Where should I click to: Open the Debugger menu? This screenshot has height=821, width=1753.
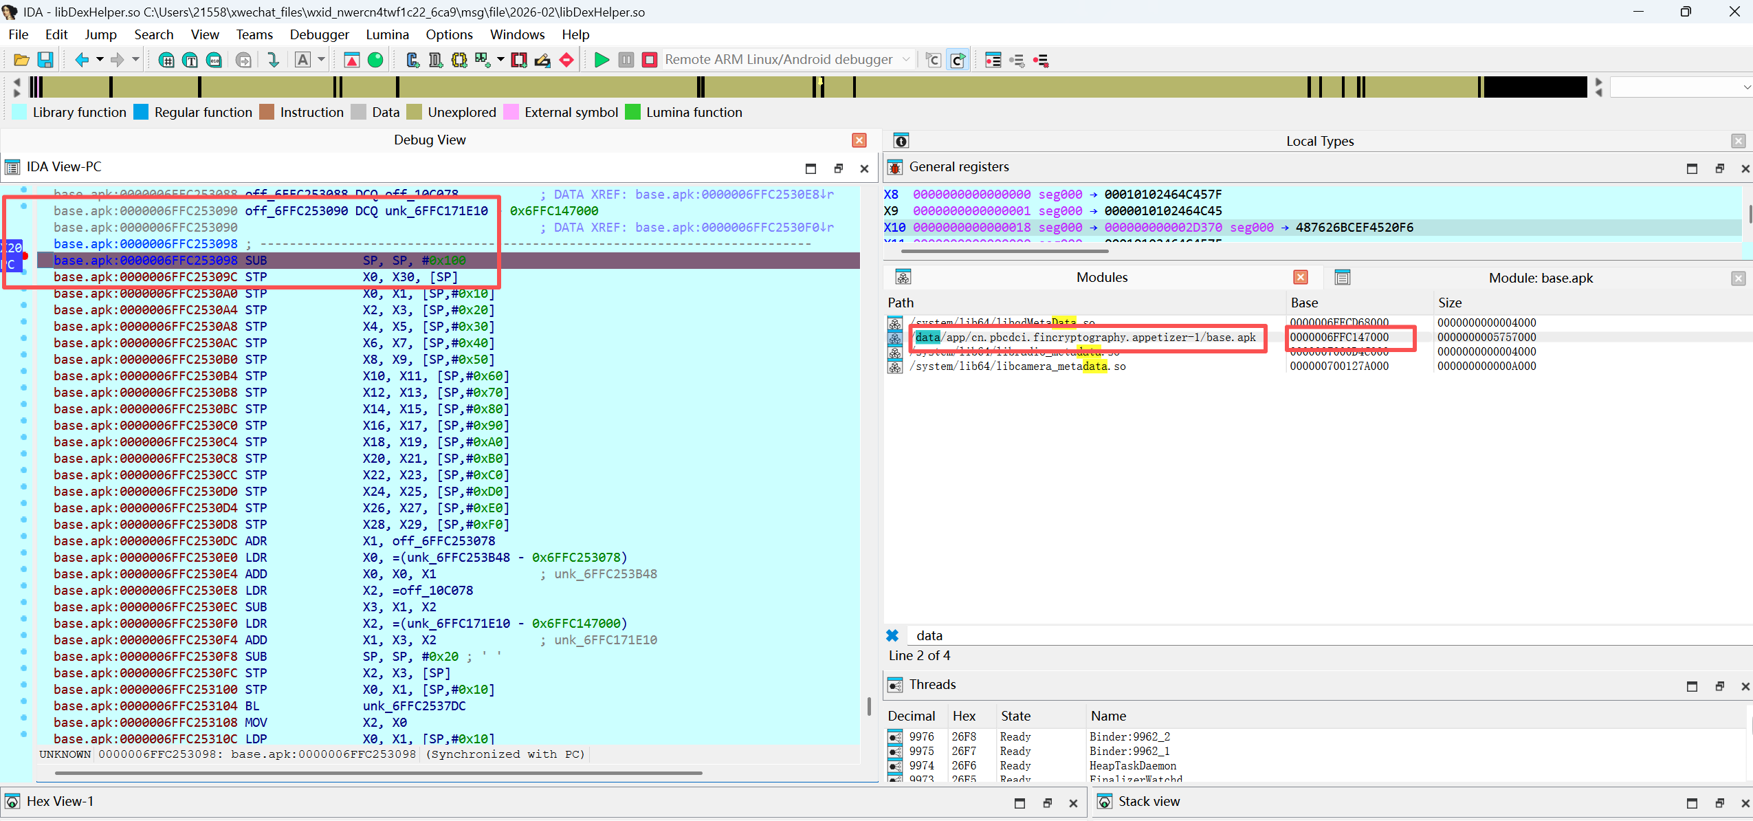pyautogui.click(x=319, y=34)
